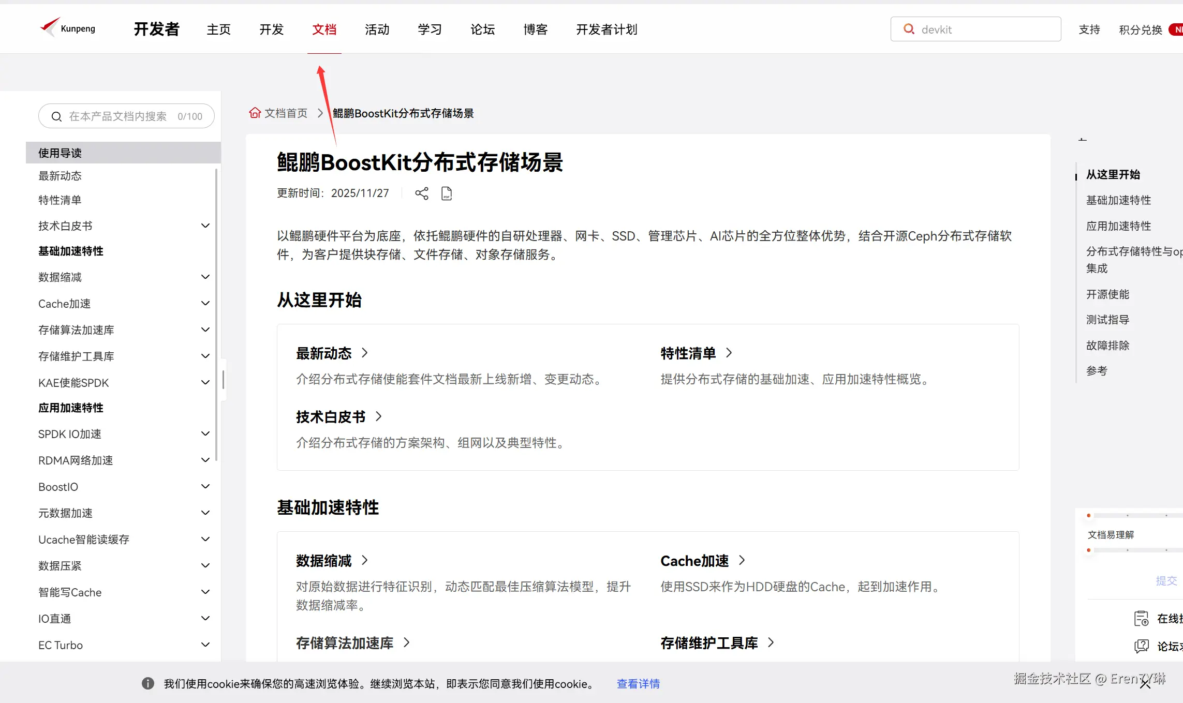Select the 论坛 navigation tab

tap(482, 29)
